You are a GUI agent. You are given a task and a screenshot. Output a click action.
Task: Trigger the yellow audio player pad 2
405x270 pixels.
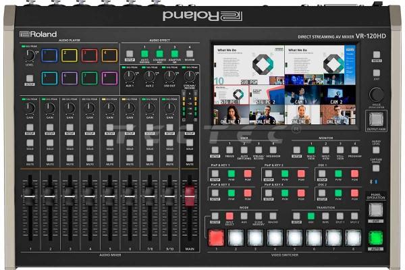coord(69,55)
